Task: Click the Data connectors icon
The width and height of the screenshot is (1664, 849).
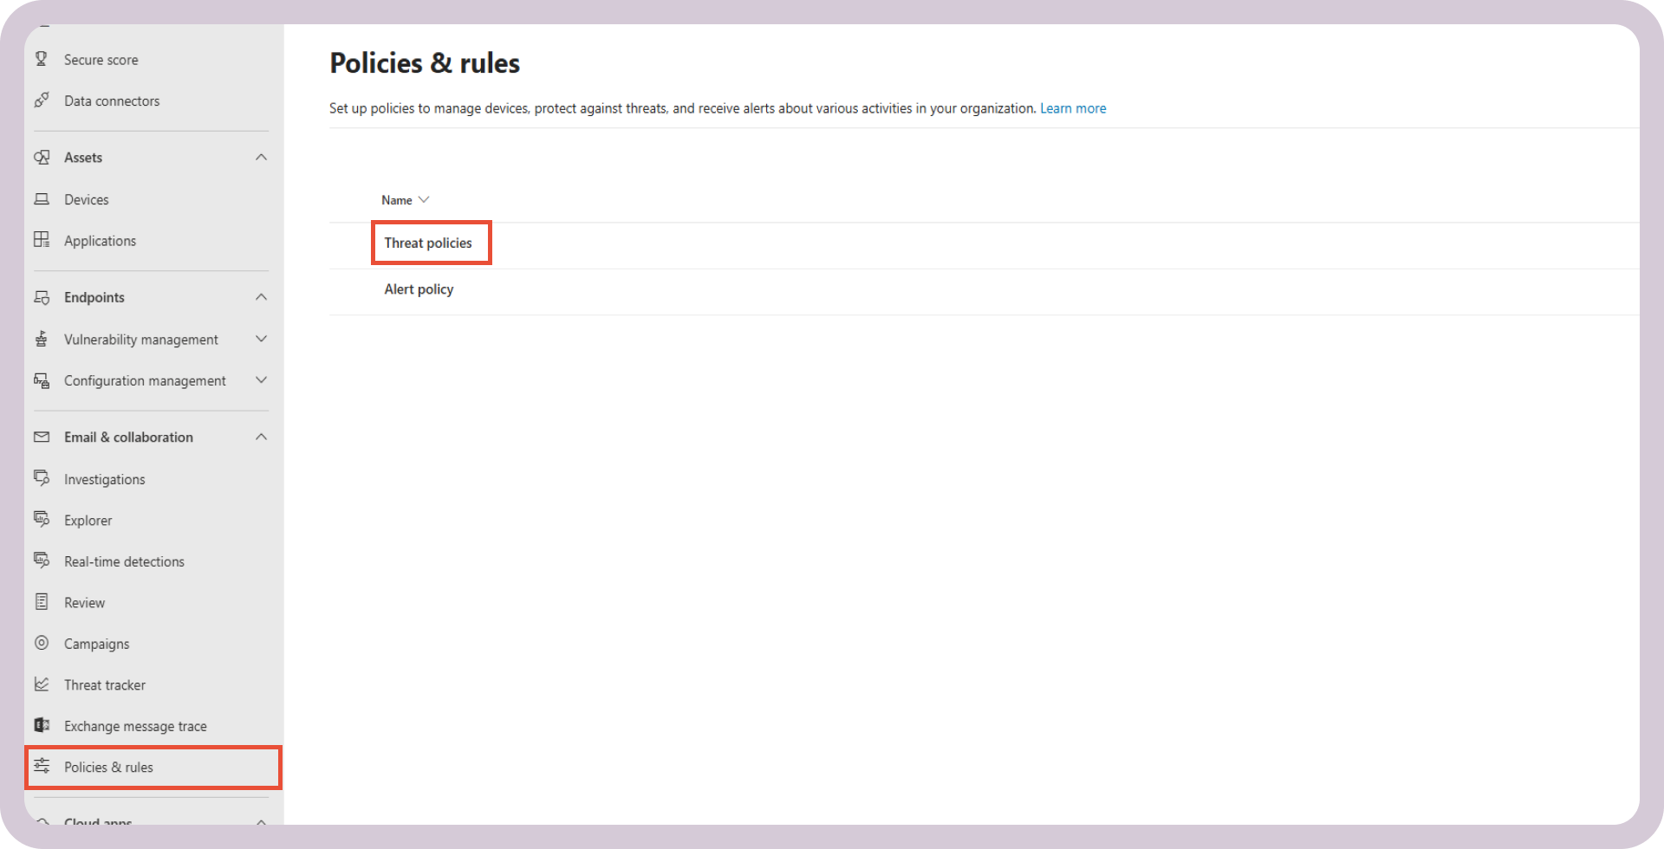Action: click(41, 100)
